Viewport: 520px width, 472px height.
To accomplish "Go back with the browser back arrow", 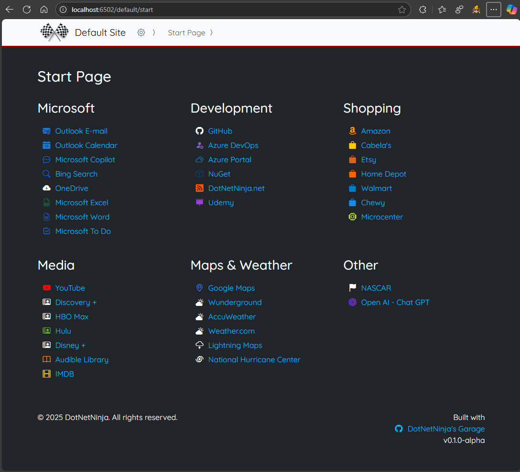I will (x=10, y=10).
